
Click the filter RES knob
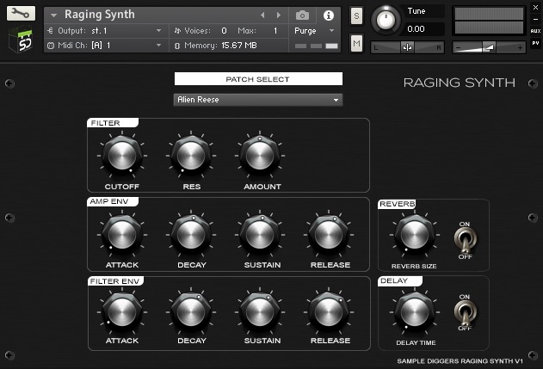(x=191, y=156)
